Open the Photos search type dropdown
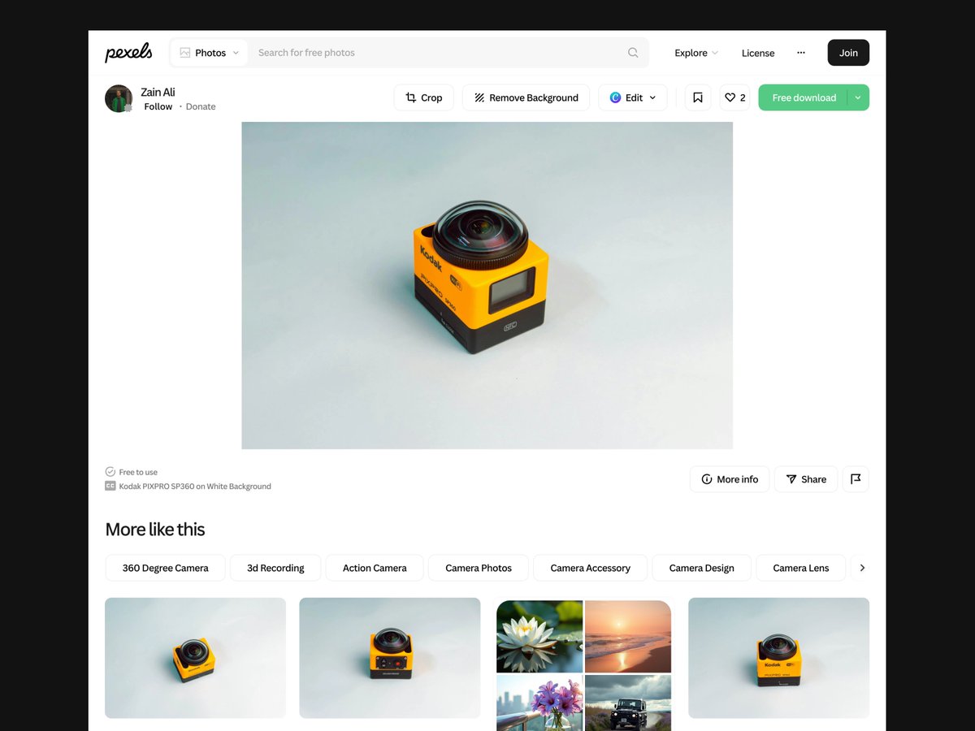 point(210,53)
